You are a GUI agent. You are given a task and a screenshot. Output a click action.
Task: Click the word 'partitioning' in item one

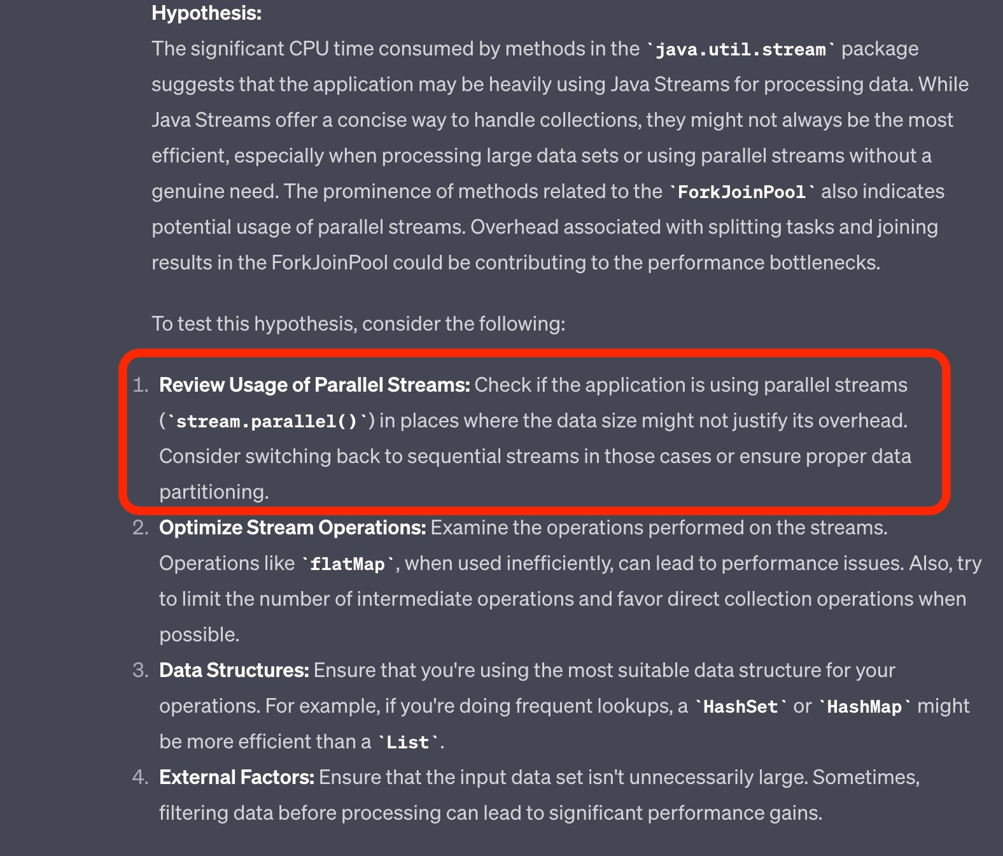pos(214,492)
